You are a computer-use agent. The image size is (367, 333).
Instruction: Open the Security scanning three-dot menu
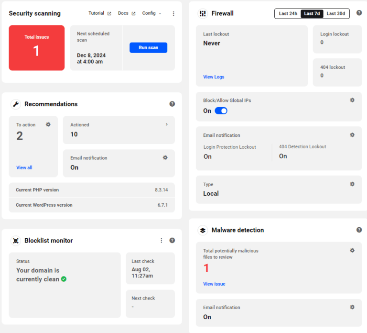pyautogui.click(x=173, y=13)
